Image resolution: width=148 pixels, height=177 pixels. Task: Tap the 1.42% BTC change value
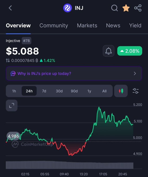pos(47,61)
